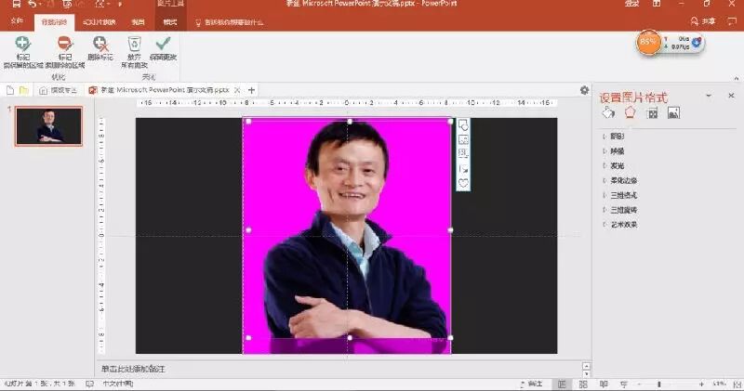744x391 pixels.
Task: Click slide count text in status bar
Action: click(x=39, y=384)
